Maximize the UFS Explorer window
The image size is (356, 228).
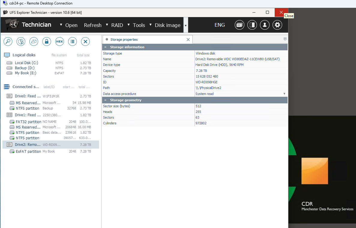[x=267, y=12]
